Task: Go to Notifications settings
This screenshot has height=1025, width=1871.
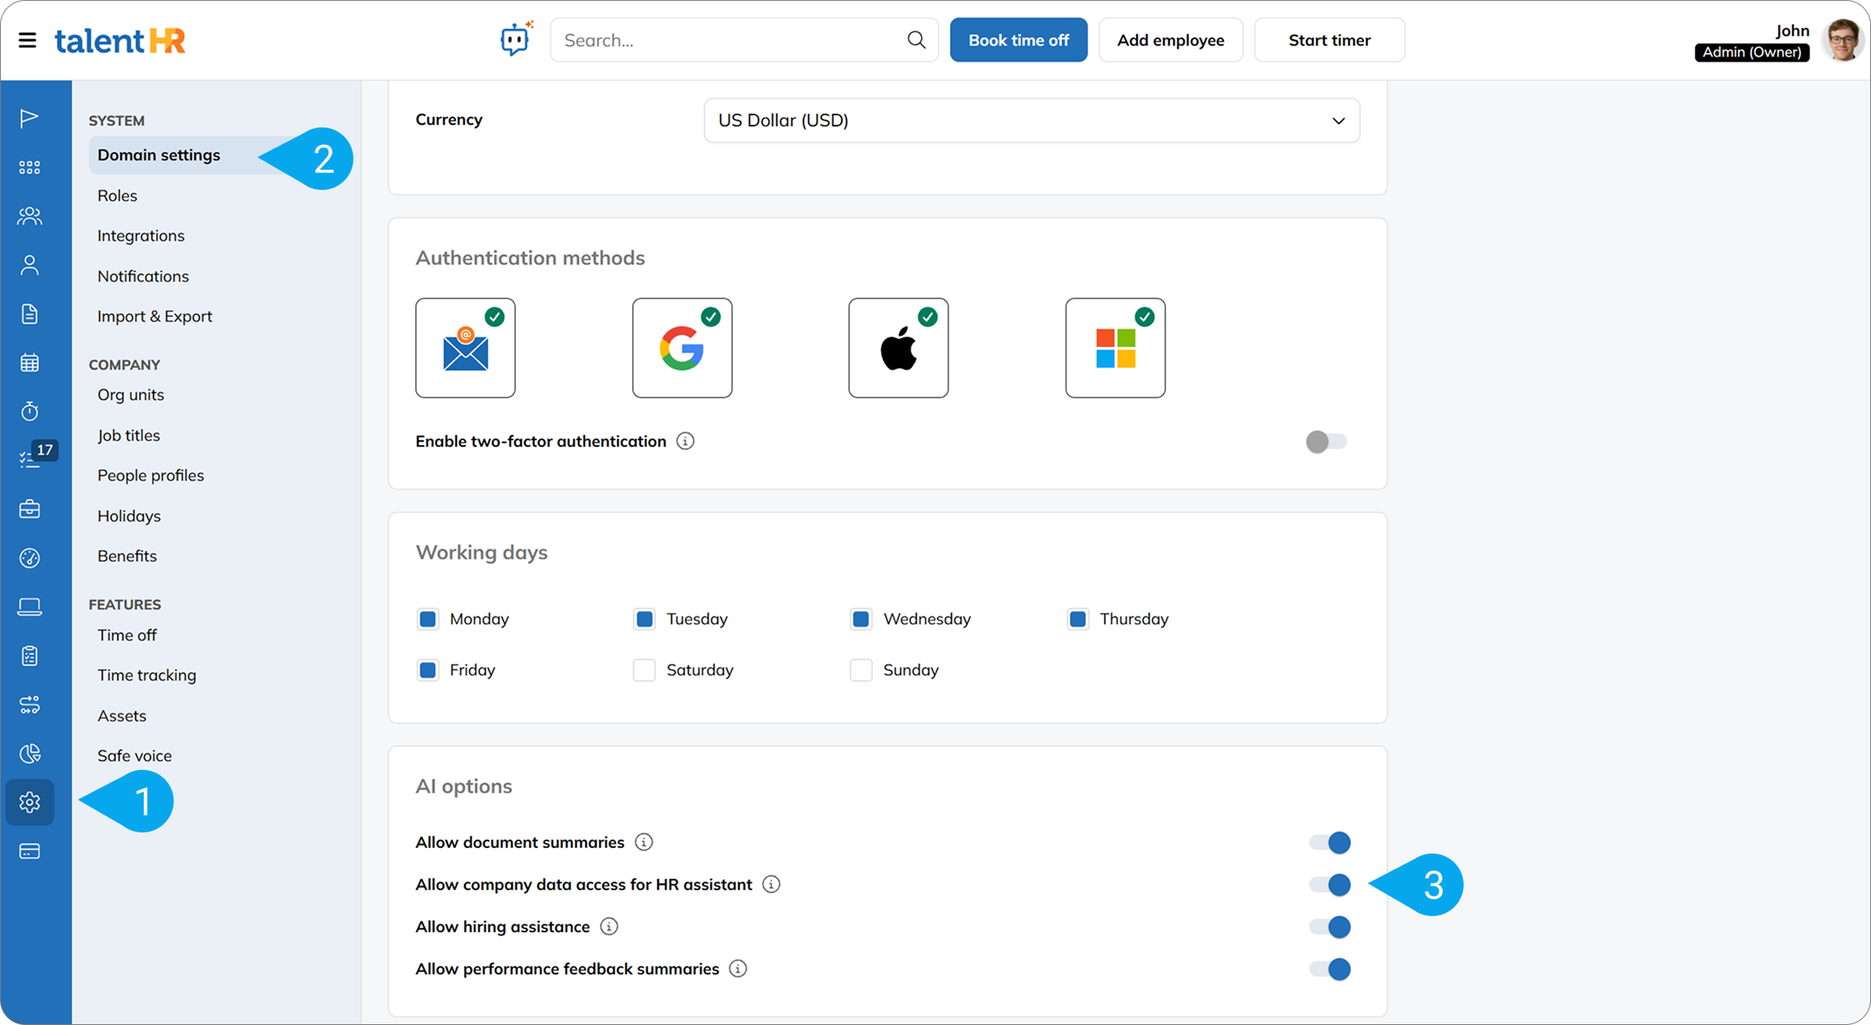Action: (x=143, y=276)
